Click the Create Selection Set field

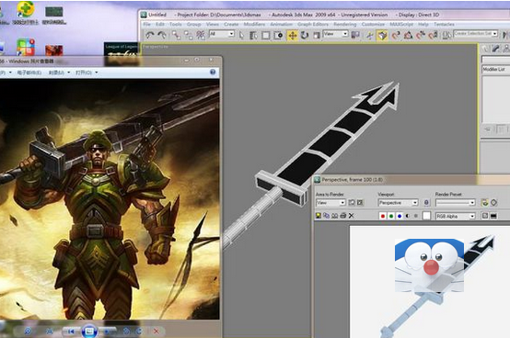(475, 34)
